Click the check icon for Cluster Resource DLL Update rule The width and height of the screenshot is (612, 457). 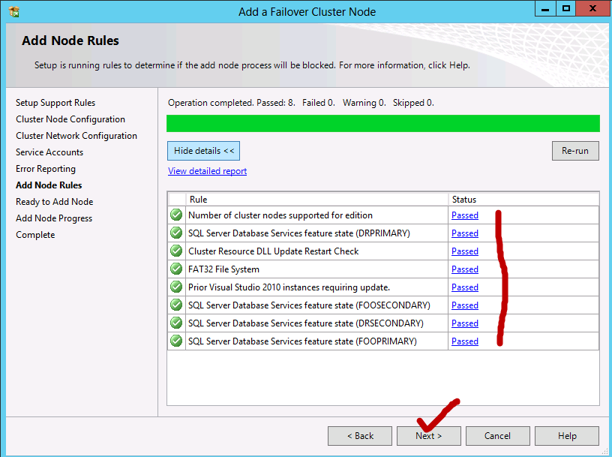pyautogui.click(x=175, y=251)
